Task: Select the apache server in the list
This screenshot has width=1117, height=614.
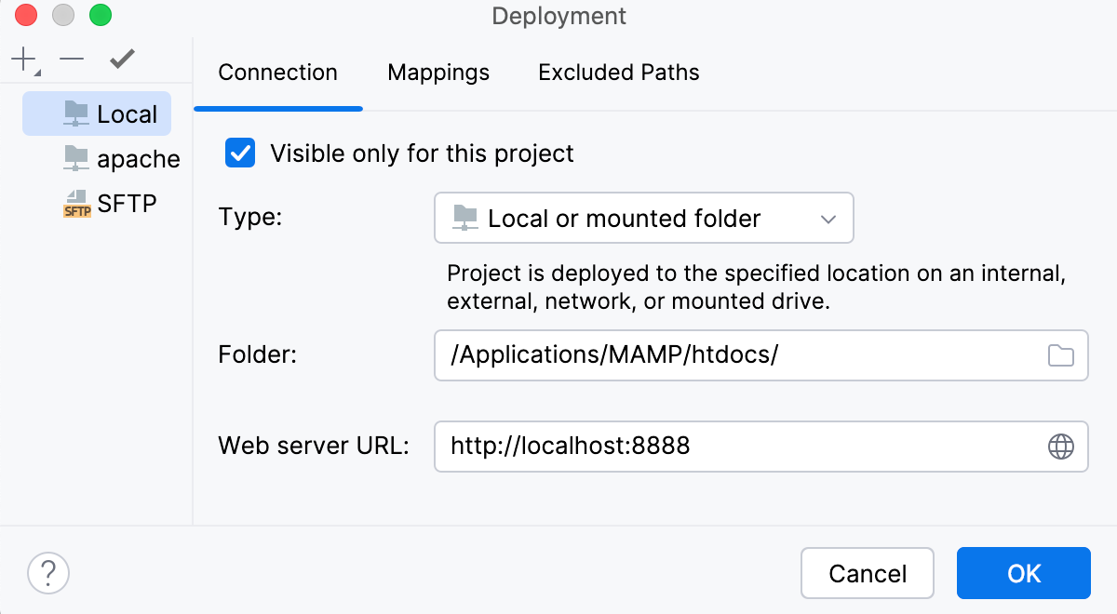Action: pos(136,158)
